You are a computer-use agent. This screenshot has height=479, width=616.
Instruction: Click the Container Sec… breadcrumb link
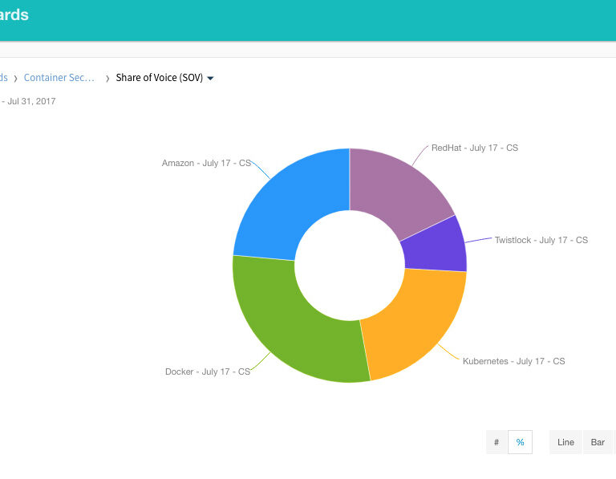tap(59, 78)
